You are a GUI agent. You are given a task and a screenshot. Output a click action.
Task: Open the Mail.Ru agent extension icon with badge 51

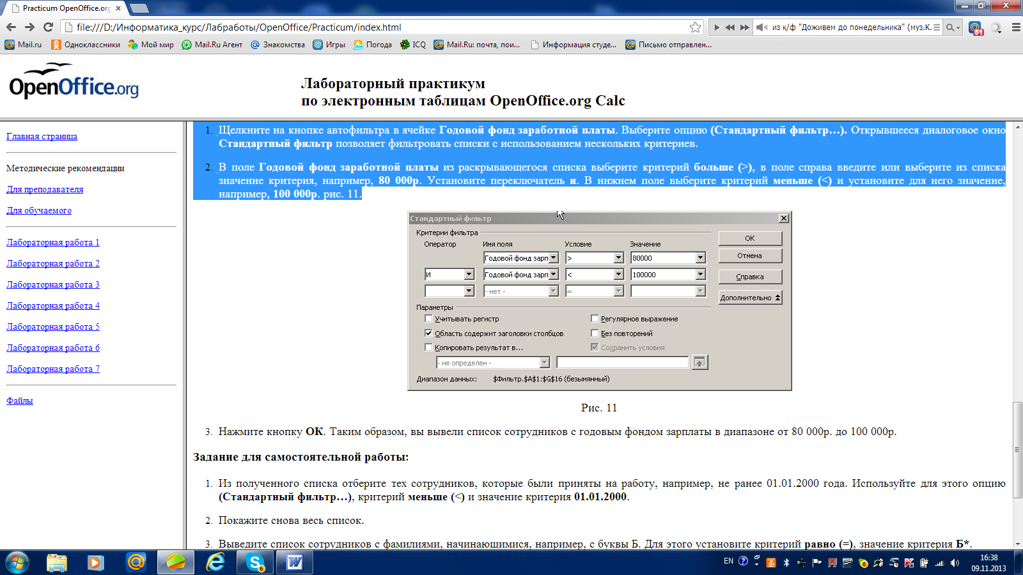pyautogui.click(x=976, y=27)
